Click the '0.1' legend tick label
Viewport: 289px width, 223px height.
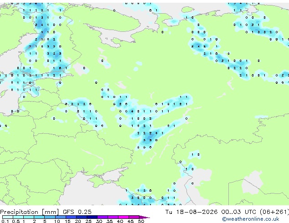coord(5,221)
